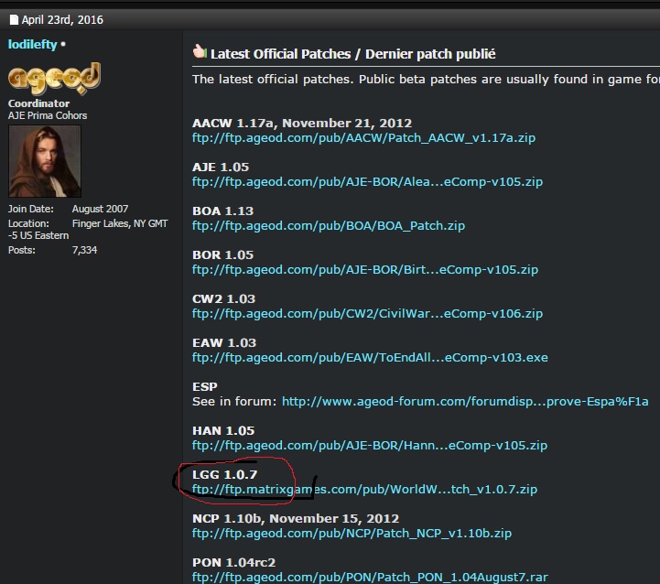Download the CW2 CivilWar v106 zip
The height and width of the screenshot is (584, 660).
[x=367, y=314]
